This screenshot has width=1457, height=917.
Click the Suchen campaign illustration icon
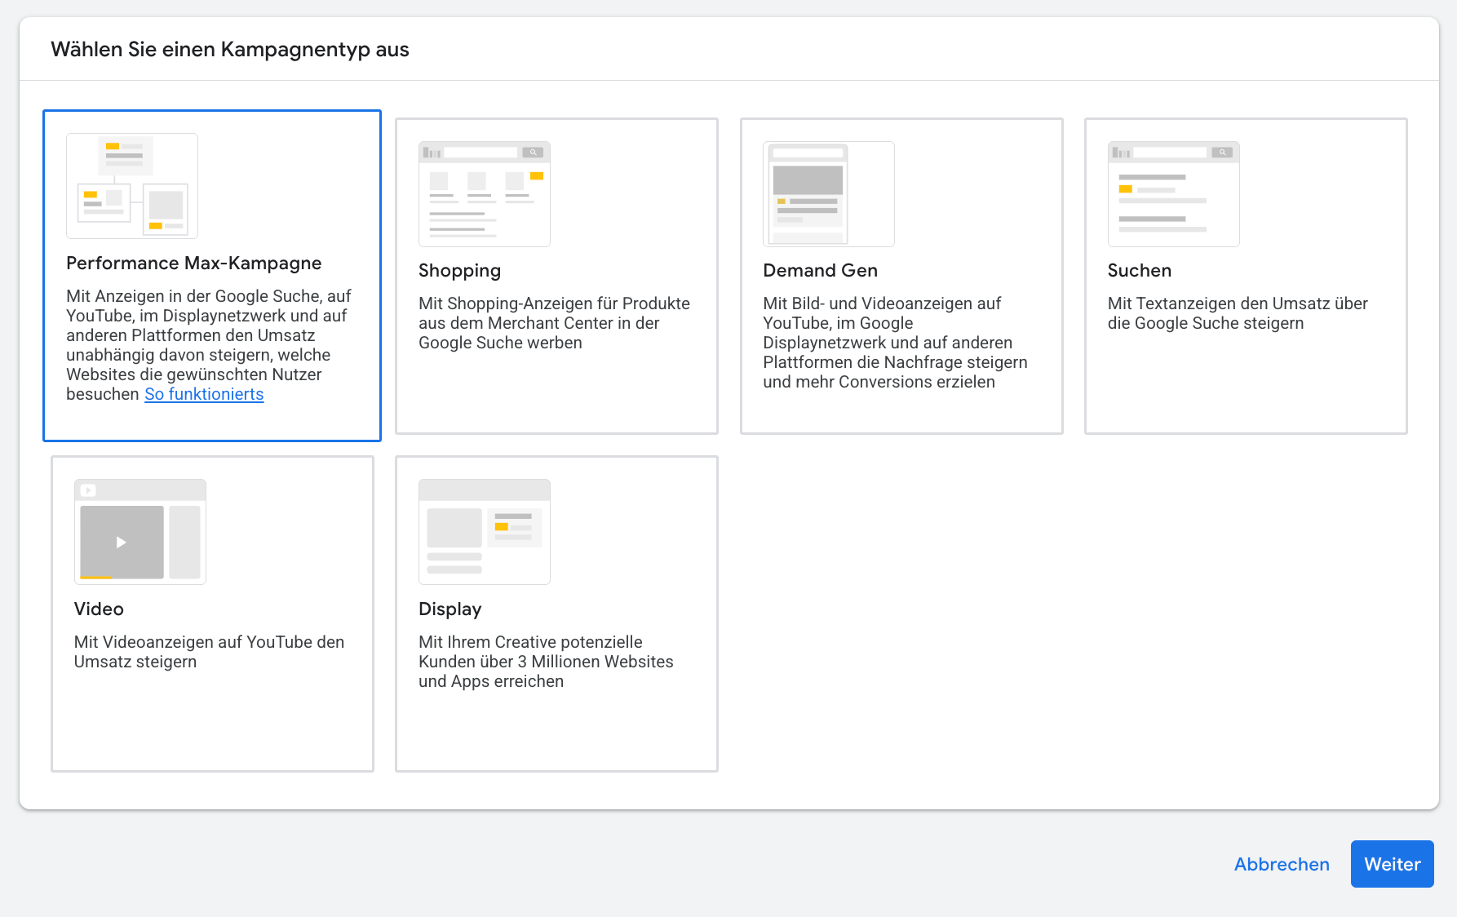pos(1174,194)
